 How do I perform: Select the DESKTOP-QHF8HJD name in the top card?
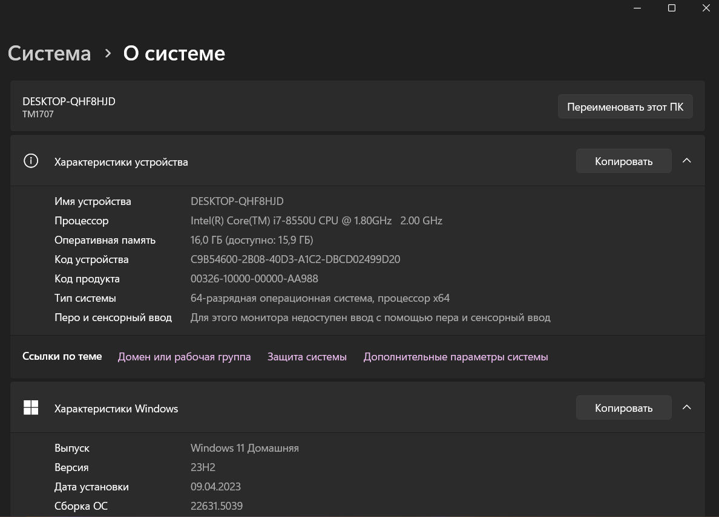click(x=69, y=102)
